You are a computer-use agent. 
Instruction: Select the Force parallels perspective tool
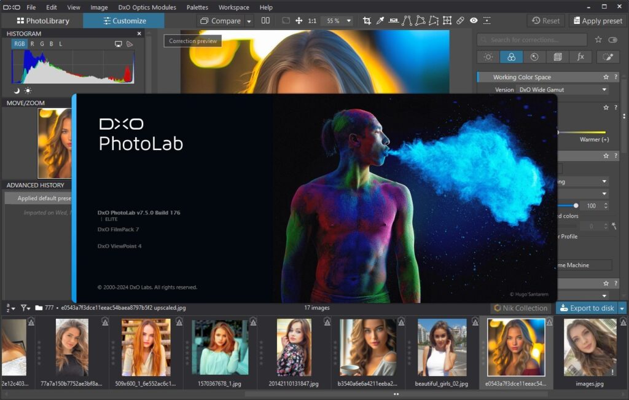click(407, 21)
